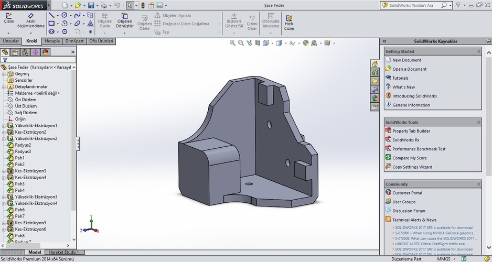Select the Line sketch tool
Viewport: 492px width, 262px height.
click(x=51, y=15)
